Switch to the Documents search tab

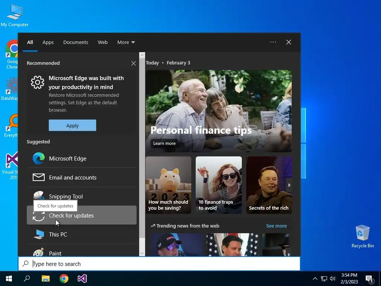76,42
